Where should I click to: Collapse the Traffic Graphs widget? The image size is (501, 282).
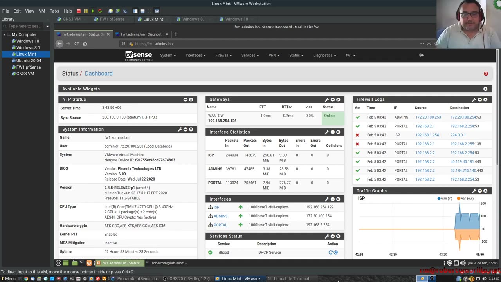[480, 191]
